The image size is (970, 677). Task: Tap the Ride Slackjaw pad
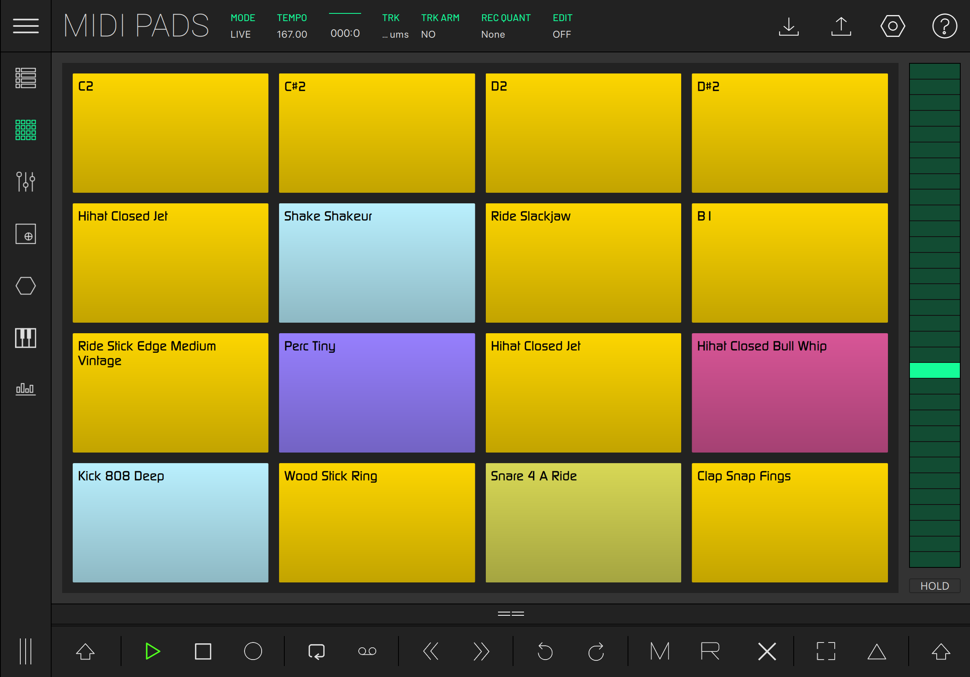click(x=583, y=263)
